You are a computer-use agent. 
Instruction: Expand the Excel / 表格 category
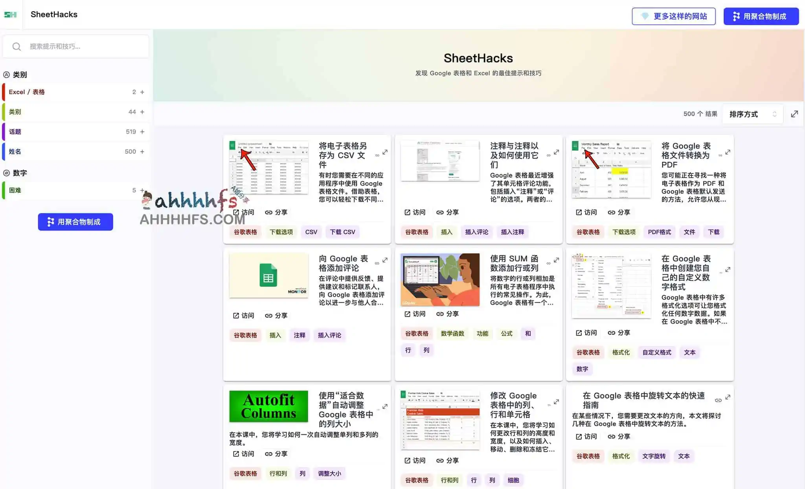[142, 92]
